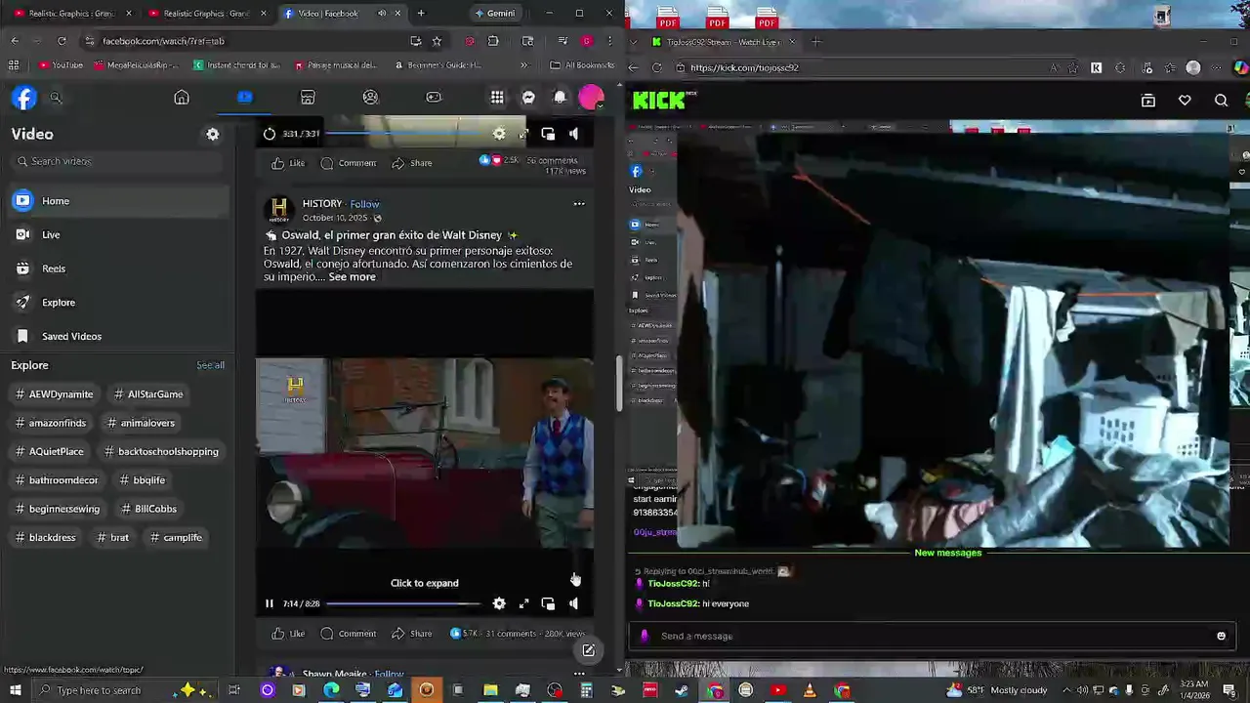Open the #bbqlife hashtag
The width and height of the screenshot is (1250, 703).
point(143,480)
